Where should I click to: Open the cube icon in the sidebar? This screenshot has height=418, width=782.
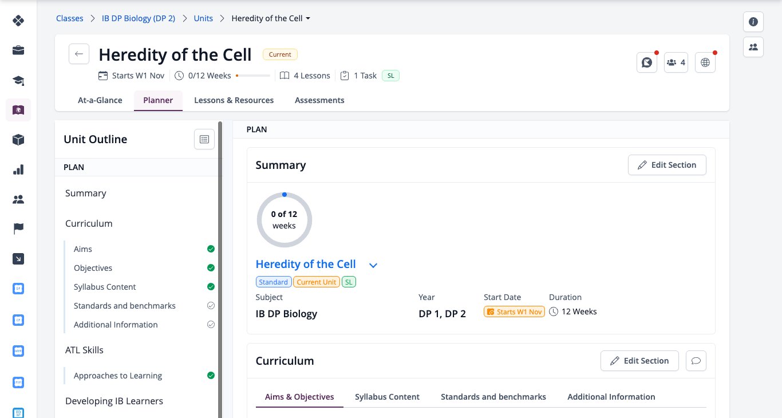coord(18,140)
